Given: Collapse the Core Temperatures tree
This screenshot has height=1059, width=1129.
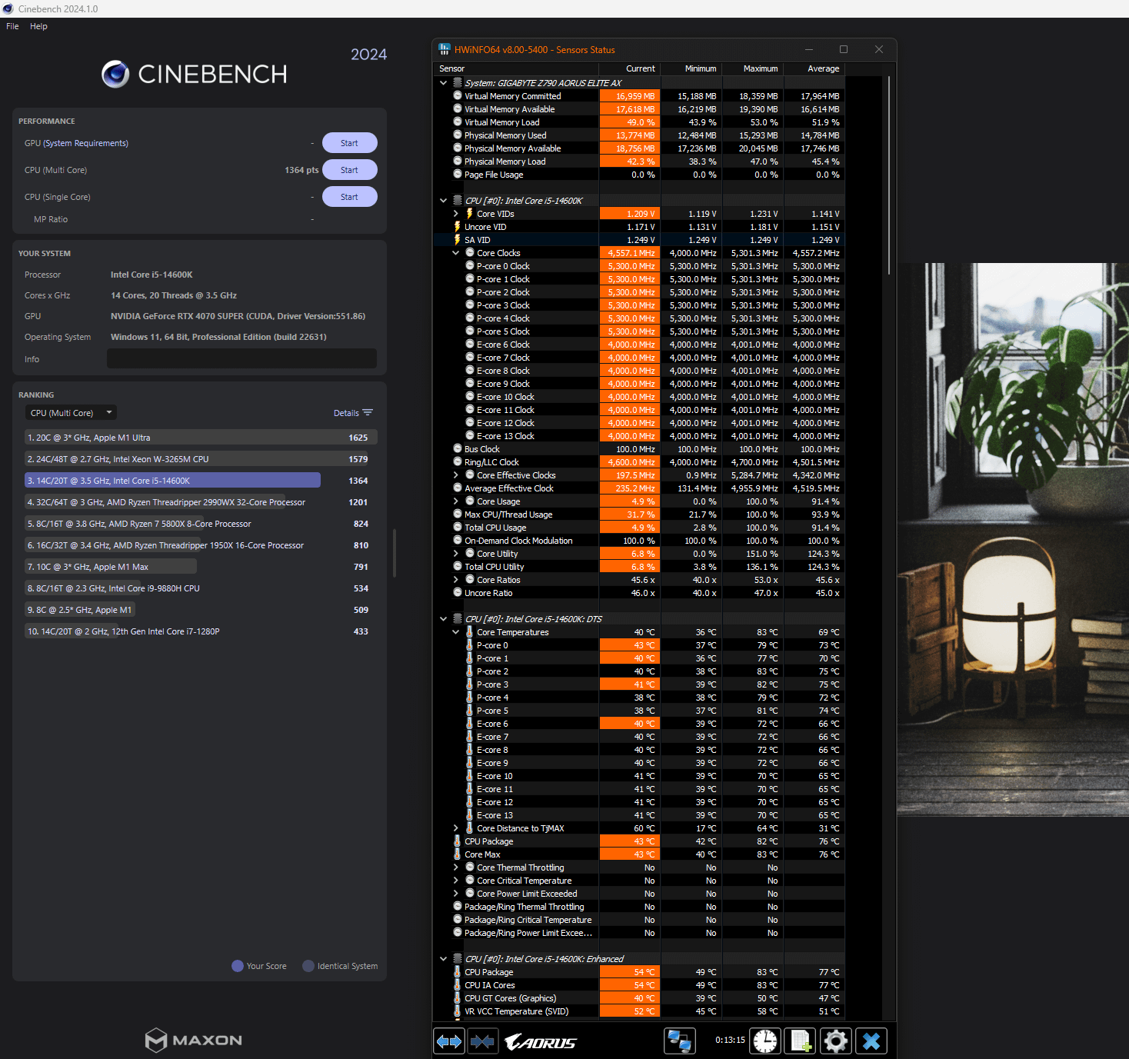Looking at the screenshot, I should 456,632.
